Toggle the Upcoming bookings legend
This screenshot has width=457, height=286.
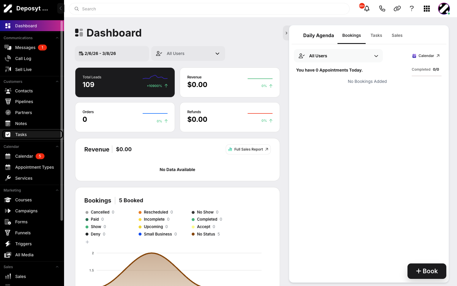[153, 227]
